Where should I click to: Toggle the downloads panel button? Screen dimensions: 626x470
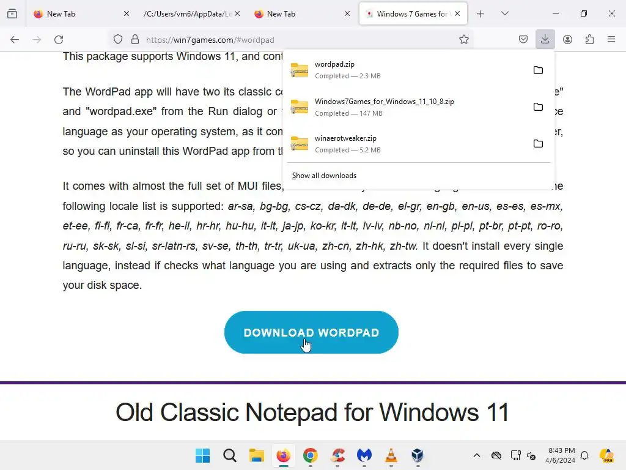pos(545,40)
